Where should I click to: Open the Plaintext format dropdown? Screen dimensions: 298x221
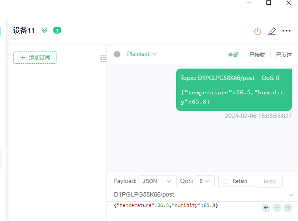[x=142, y=54]
